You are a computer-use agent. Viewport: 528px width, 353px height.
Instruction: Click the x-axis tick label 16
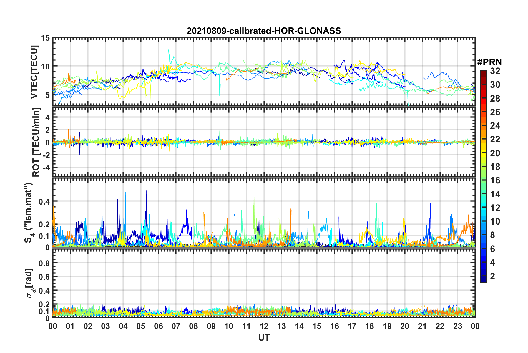click(x=335, y=326)
